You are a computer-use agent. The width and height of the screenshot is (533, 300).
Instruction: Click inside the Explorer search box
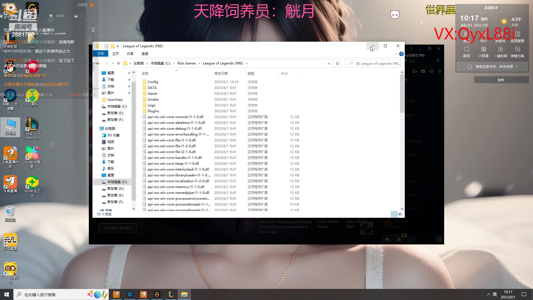tap(373, 63)
